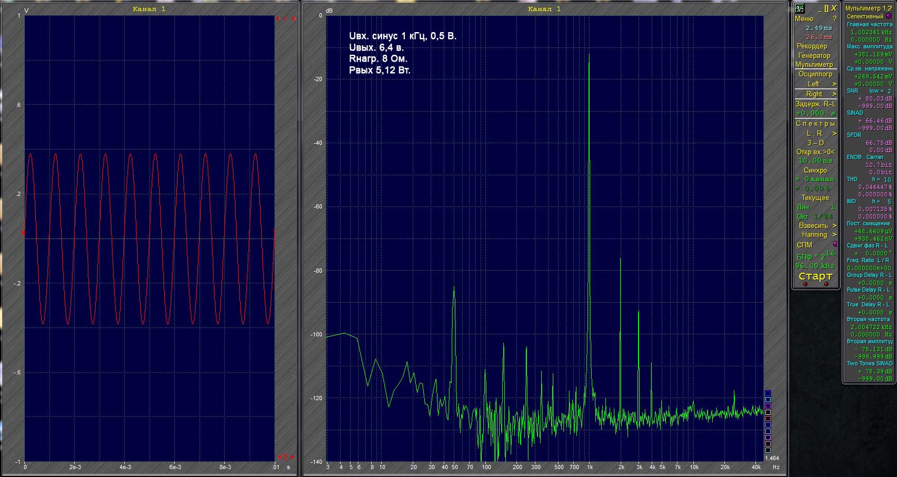897x477 pixels.
Task: Toggle the Лин 1 scale setting
Action: [815, 207]
